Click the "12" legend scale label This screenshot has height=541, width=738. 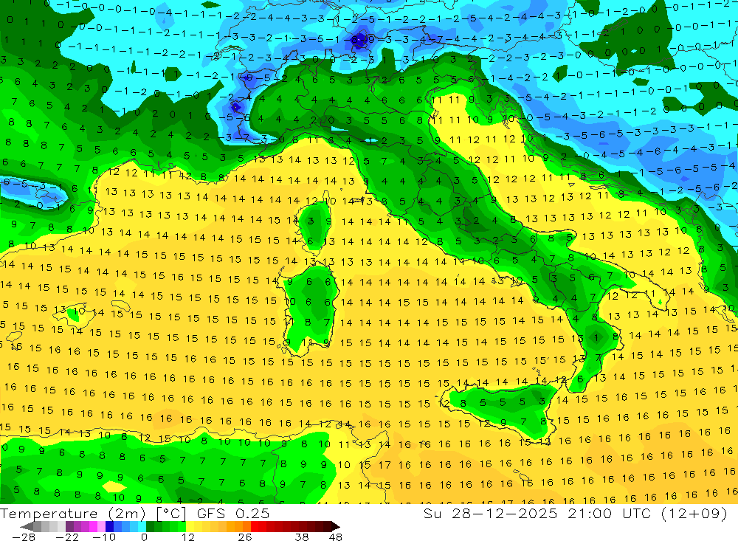(x=188, y=537)
